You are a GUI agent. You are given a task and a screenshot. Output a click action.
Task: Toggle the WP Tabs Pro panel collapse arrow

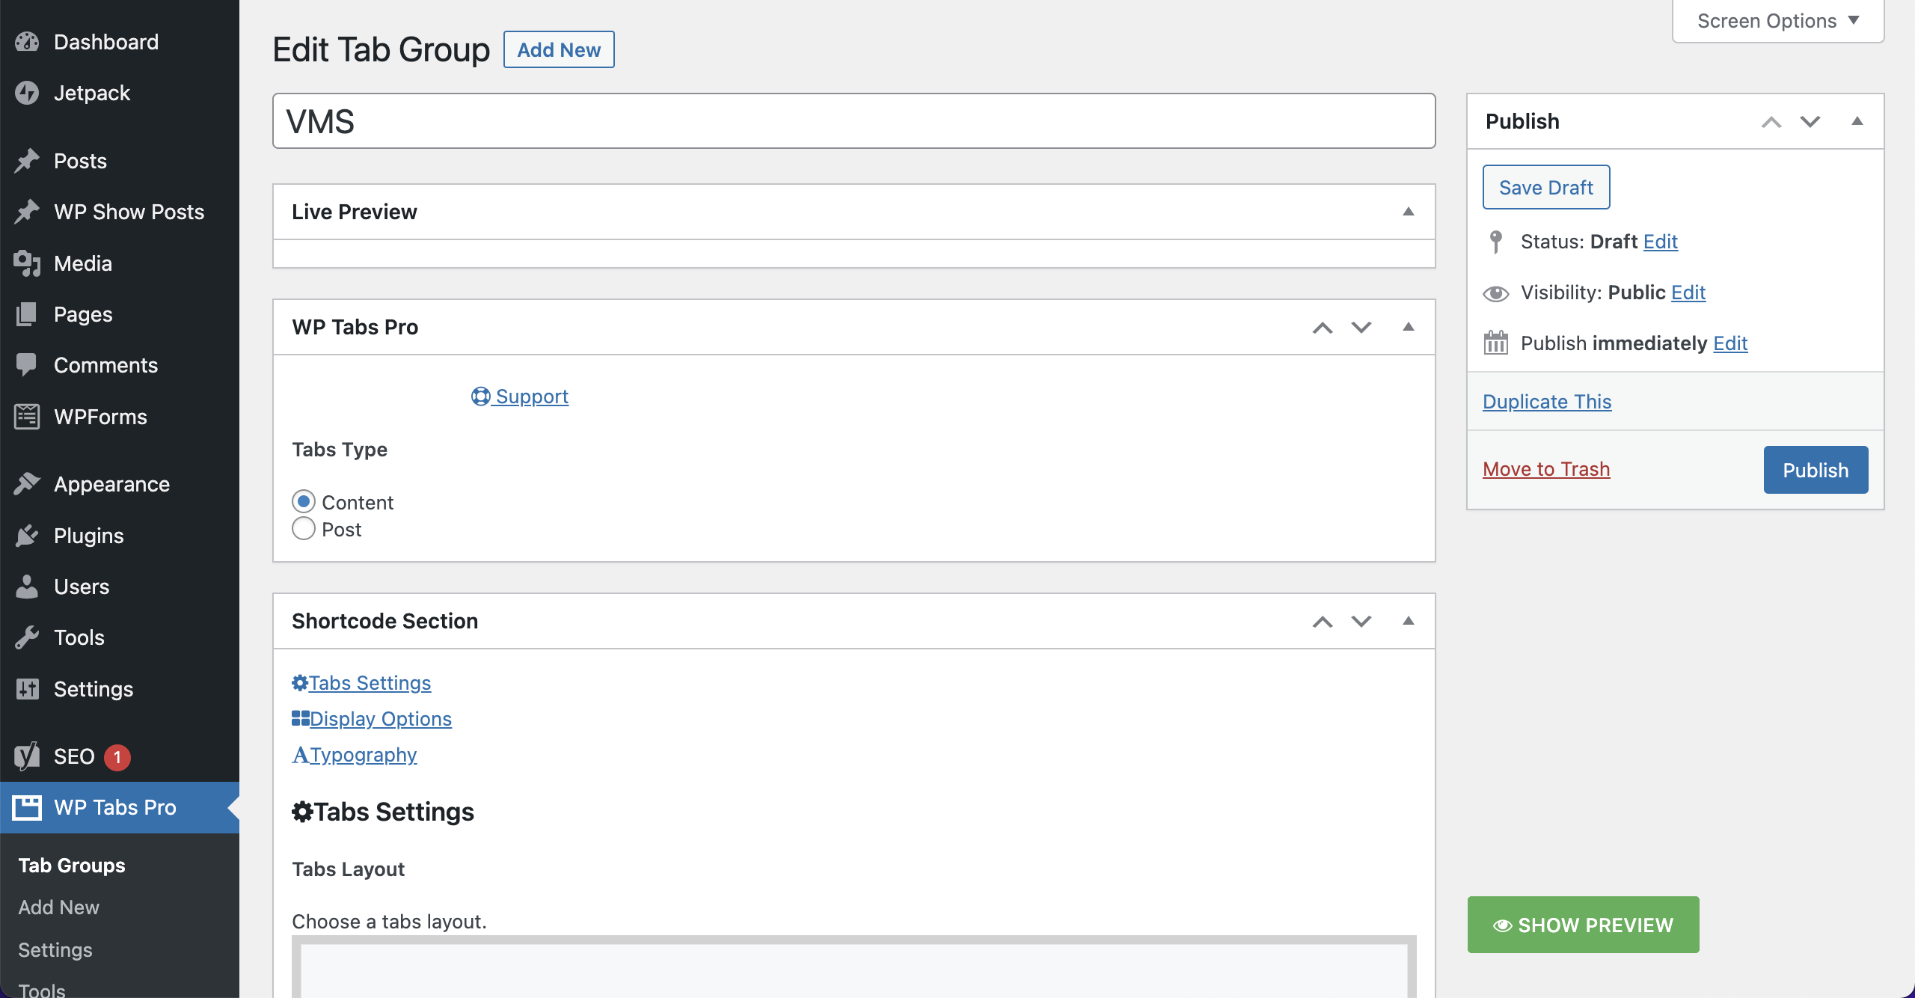(x=1408, y=327)
